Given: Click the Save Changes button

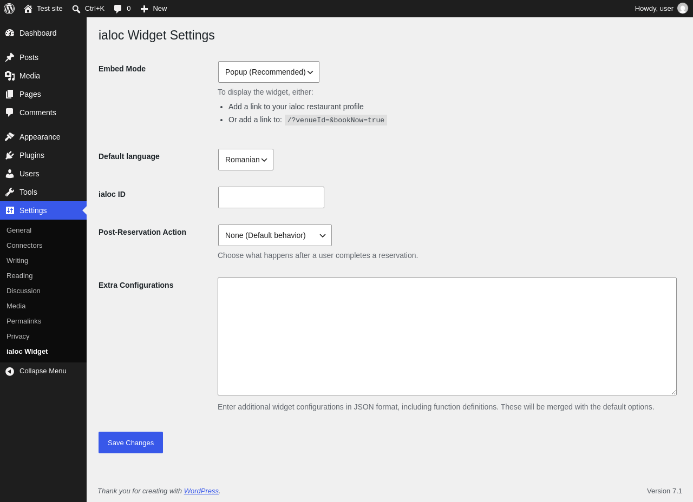Looking at the screenshot, I should (x=130, y=442).
